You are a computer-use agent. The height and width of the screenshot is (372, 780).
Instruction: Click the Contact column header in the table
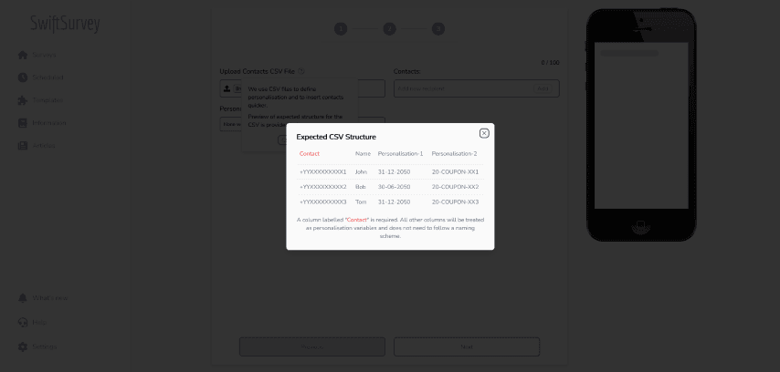(310, 153)
